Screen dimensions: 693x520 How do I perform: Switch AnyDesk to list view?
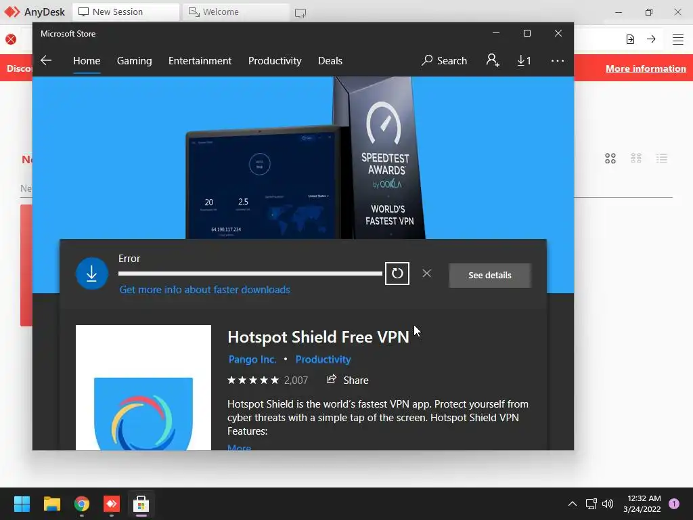point(662,158)
